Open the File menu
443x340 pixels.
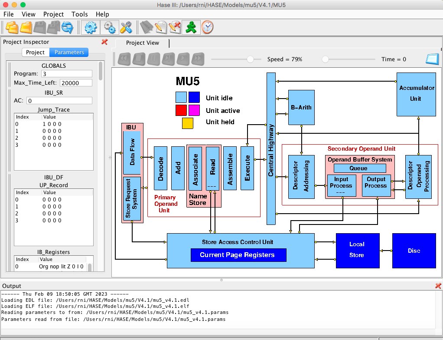(x=9, y=14)
